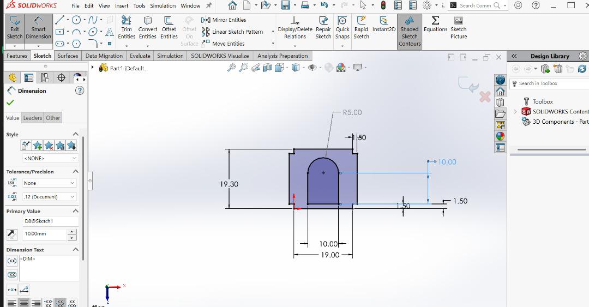Click the Reverse Direction arrow button
The image size is (589, 307).
[x=12, y=234]
